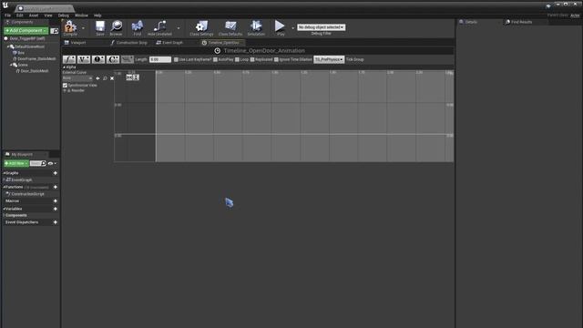Switch to the Event Graph tab
Viewport: 583px width, 328px height.
click(169, 43)
